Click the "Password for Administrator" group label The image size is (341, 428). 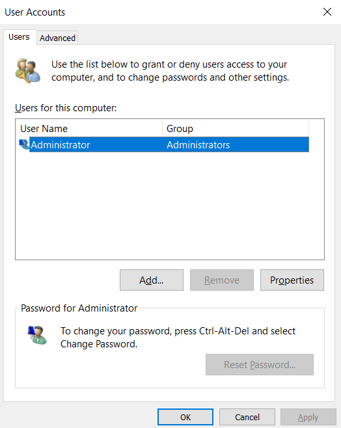pyautogui.click(x=79, y=308)
